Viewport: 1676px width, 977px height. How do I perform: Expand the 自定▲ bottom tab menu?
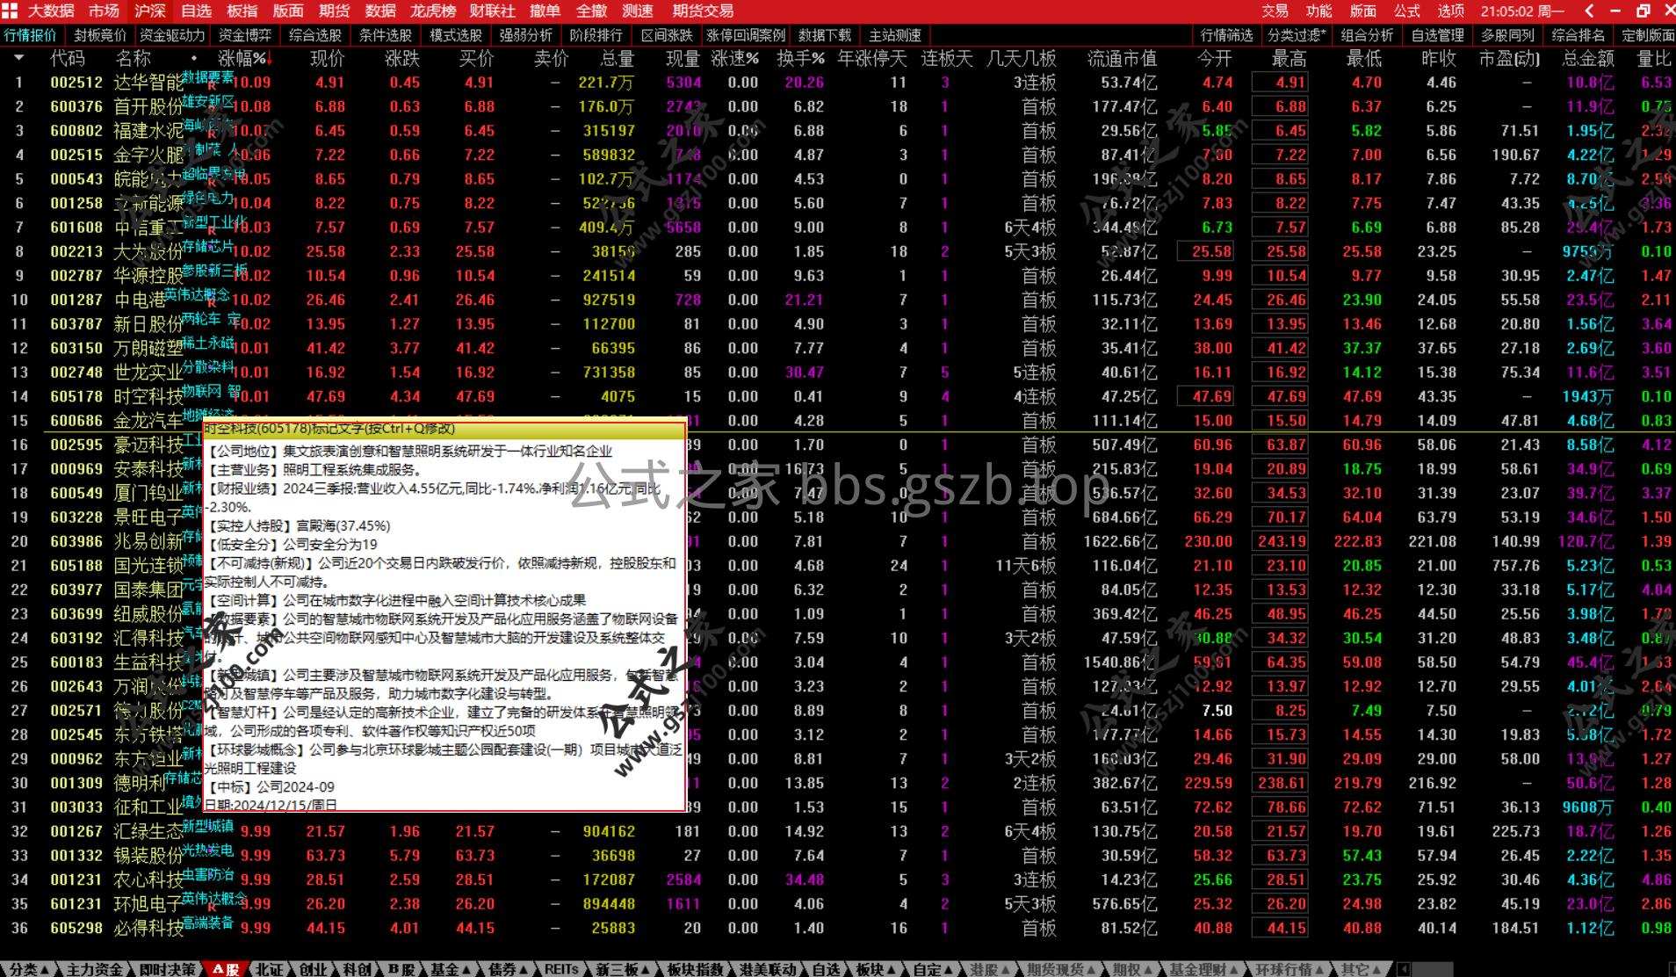(x=933, y=969)
